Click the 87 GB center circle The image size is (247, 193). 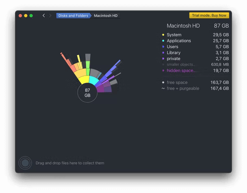[x=87, y=93]
